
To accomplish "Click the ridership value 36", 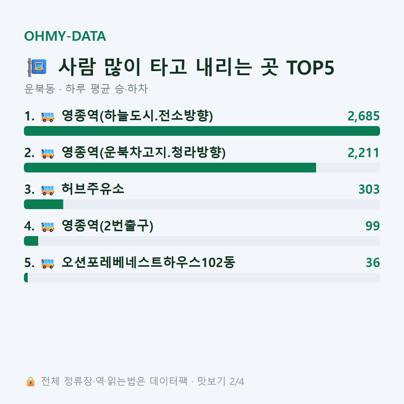I will [373, 263].
